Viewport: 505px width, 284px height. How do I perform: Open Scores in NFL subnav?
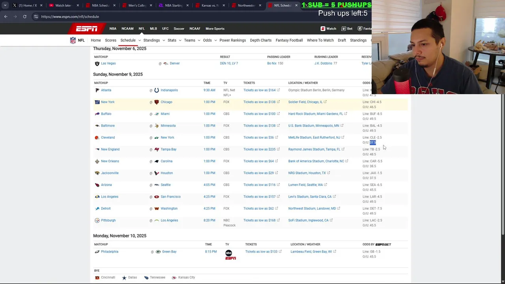[110, 40]
